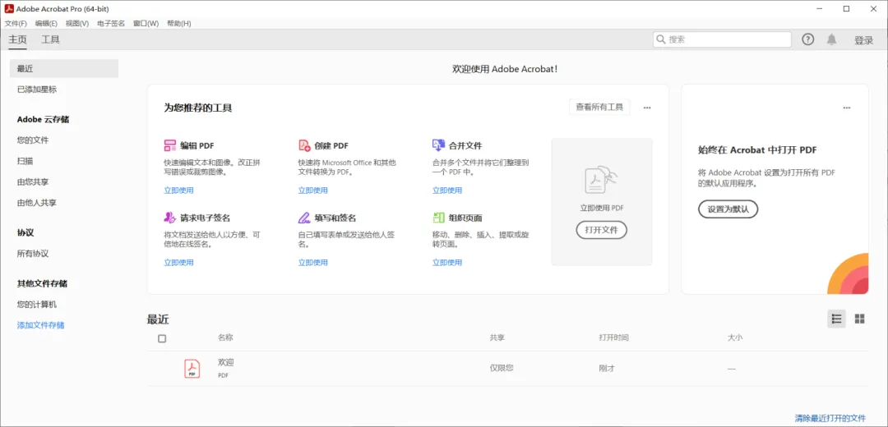Open the 文件(F) menu
The image size is (888, 427).
[16, 24]
